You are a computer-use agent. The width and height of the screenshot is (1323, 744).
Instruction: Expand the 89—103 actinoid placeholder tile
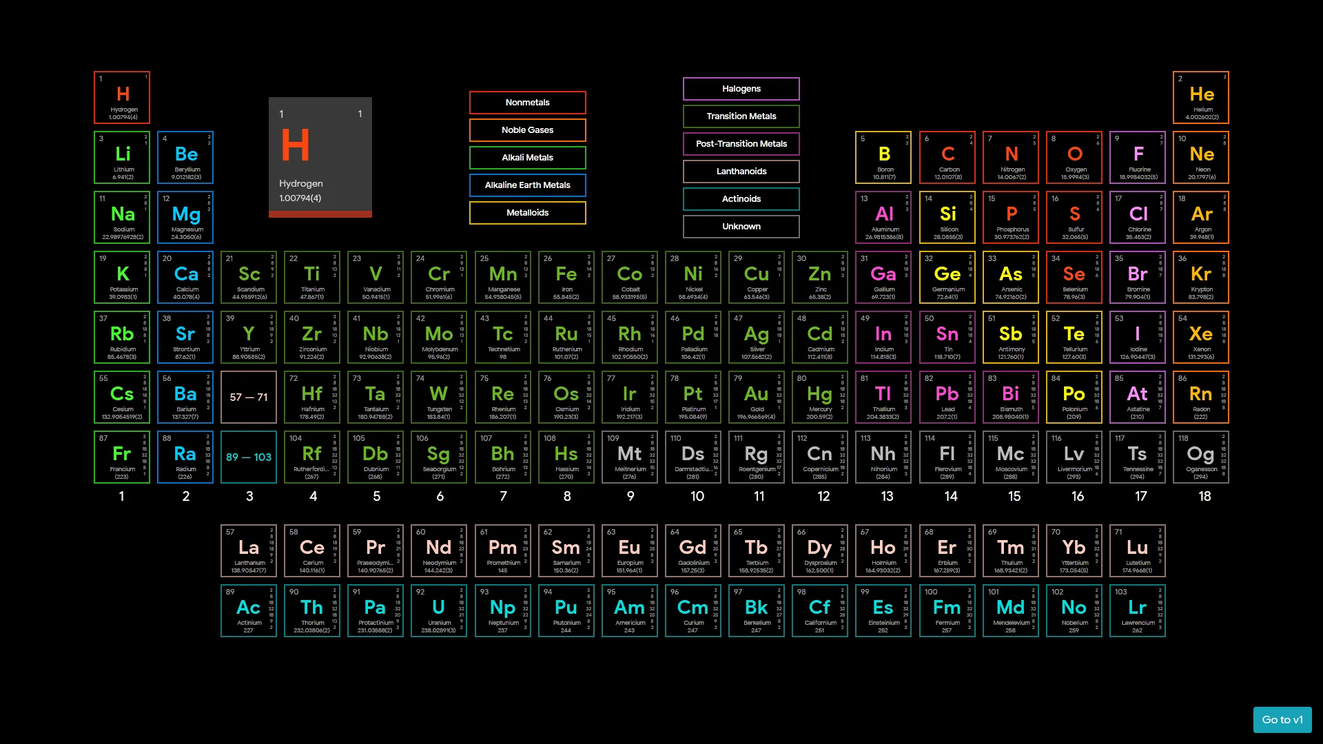tap(249, 457)
